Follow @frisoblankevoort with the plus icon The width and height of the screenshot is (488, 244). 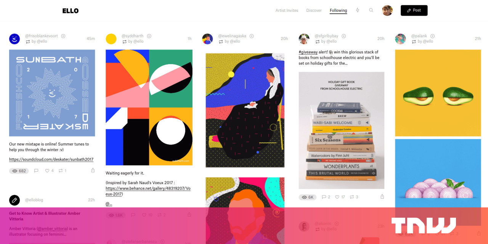click(x=63, y=36)
